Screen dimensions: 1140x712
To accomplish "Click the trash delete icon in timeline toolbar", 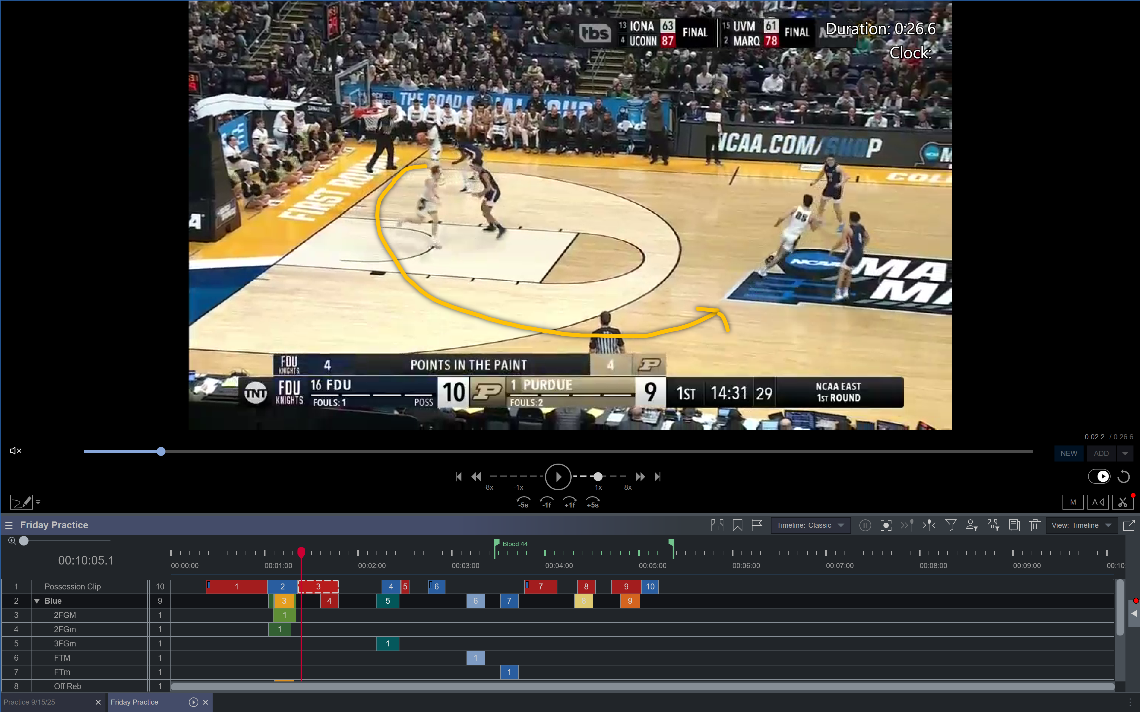I will tap(1035, 525).
